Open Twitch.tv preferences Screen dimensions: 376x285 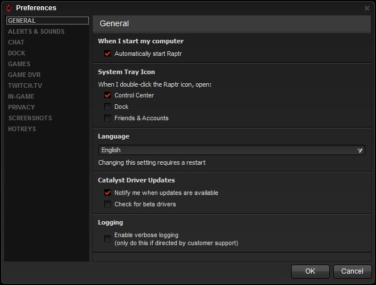point(25,85)
